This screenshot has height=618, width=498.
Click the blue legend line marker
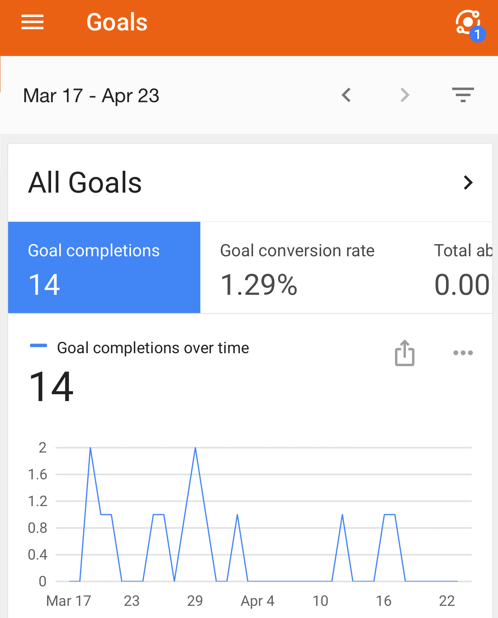coord(39,346)
